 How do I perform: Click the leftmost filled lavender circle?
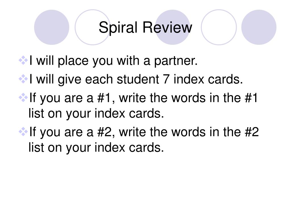pyautogui.click(x=52, y=27)
